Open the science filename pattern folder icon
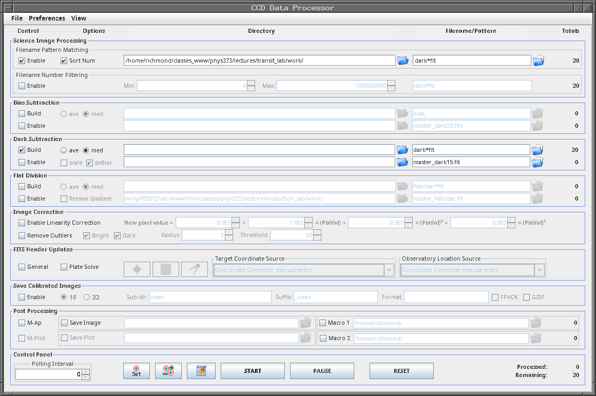This screenshot has height=396, width=596. point(538,61)
